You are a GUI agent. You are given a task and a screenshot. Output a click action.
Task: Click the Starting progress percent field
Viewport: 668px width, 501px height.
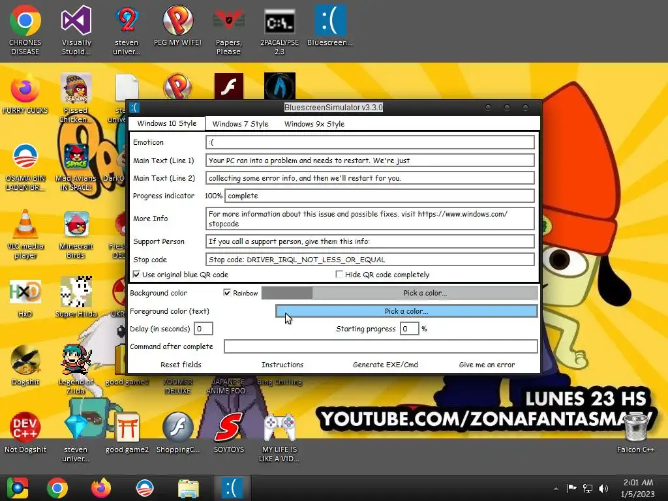(x=409, y=329)
